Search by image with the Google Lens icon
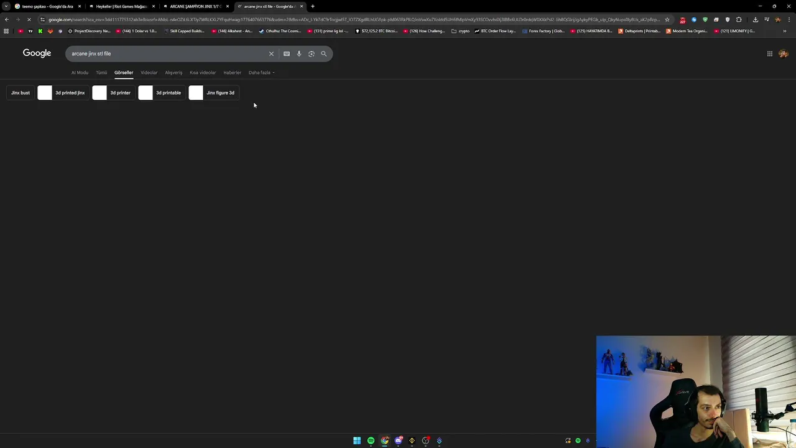Screen dimensions: 796x448 (312, 54)
